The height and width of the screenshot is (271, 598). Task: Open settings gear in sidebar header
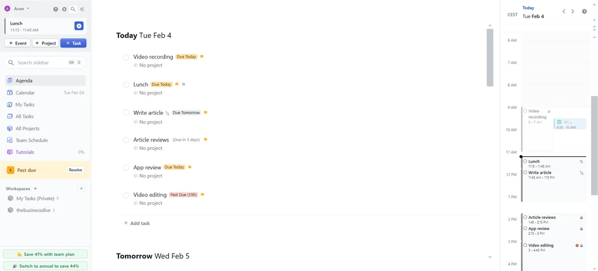64,9
